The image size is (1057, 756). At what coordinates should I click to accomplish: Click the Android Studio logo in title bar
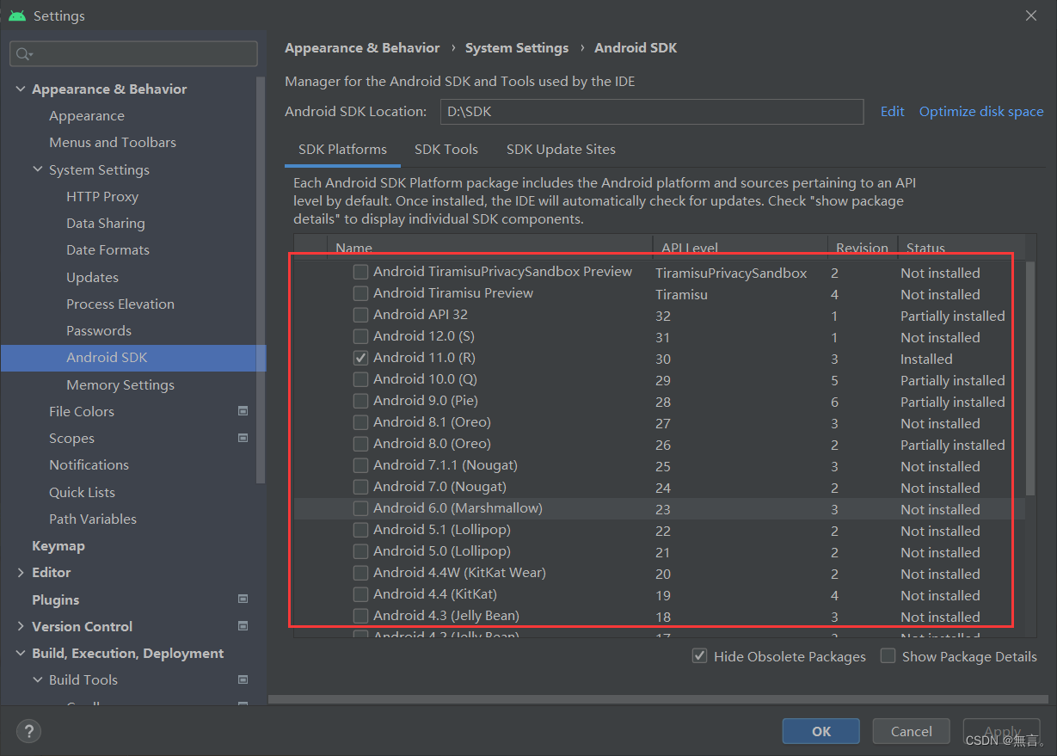tap(17, 15)
